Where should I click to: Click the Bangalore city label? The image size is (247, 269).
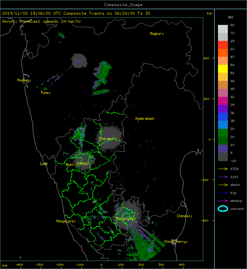126,219
